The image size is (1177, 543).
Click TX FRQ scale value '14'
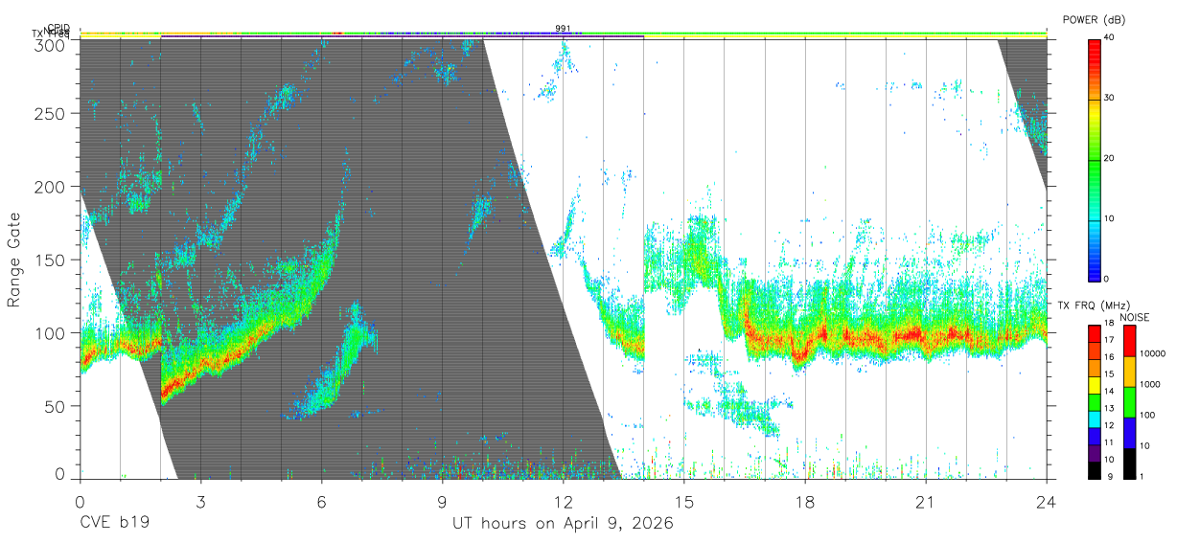pos(1110,391)
